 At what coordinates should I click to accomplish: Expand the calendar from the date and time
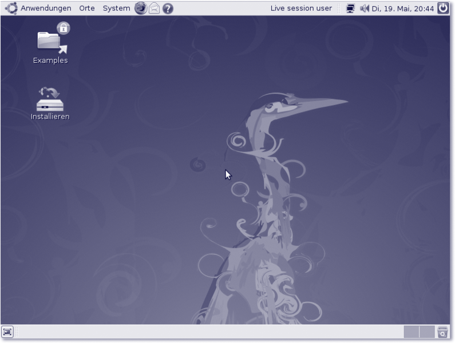click(403, 8)
